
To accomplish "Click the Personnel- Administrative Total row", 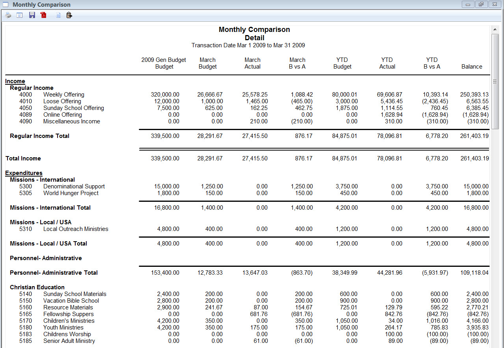I will click(x=54, y=273).
